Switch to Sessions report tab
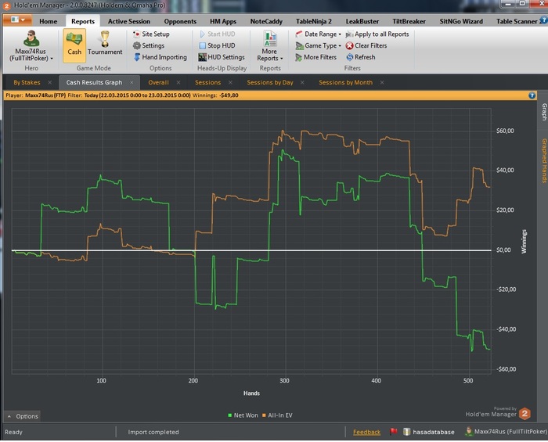 tap(207, 82)
